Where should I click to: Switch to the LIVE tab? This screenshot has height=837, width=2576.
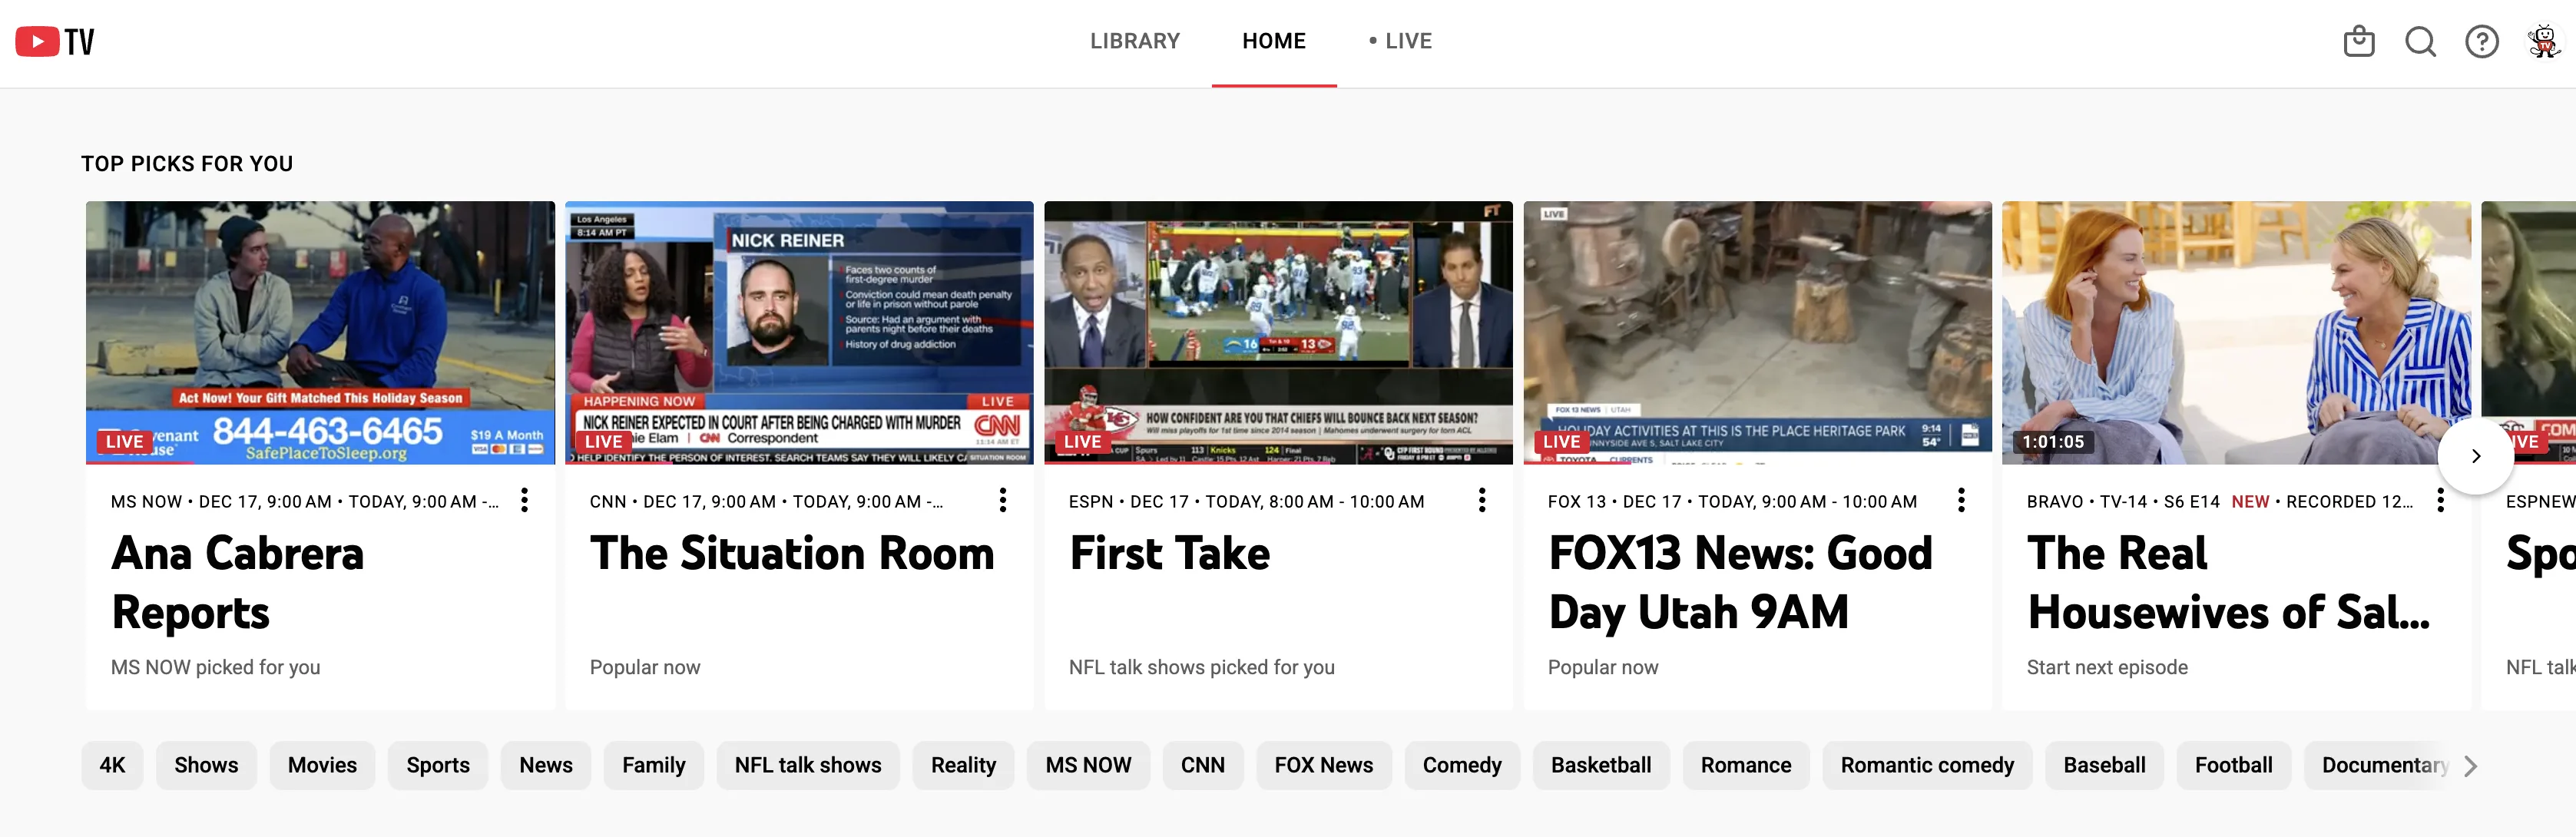point(1407,41)
